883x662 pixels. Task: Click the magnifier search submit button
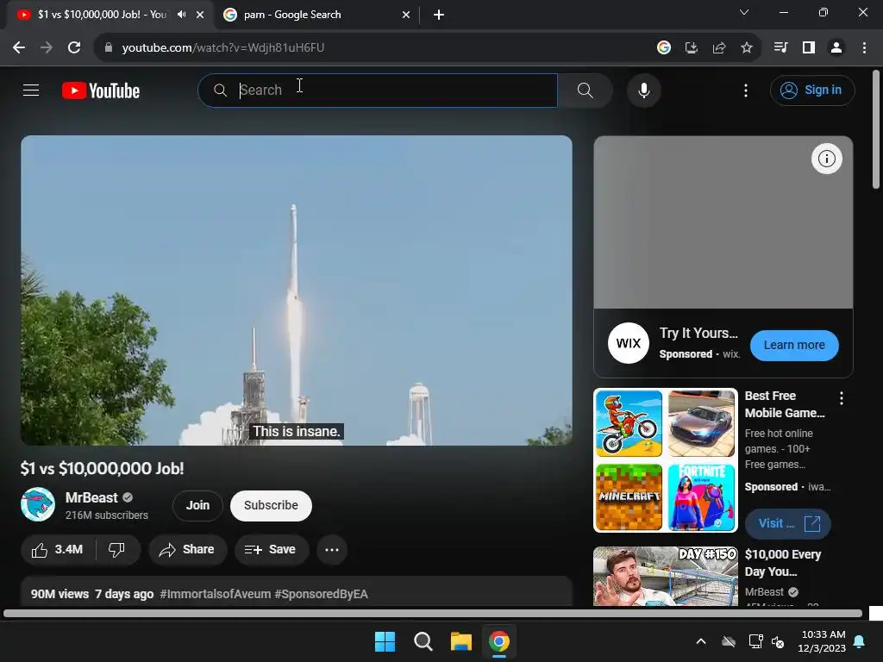[586, 90]
